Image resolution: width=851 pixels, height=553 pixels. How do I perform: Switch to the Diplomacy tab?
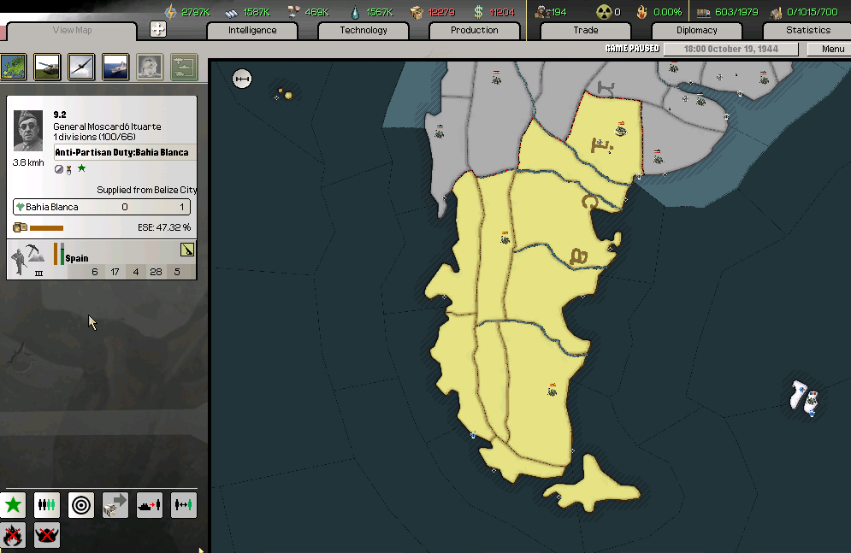[696, 31]
